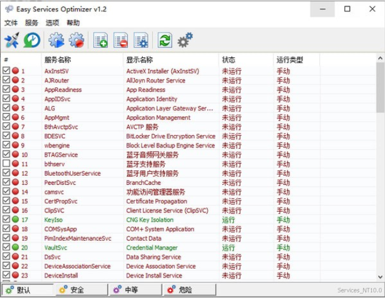Toggle checkbox for AppReadiness
The width and height of the screenshot is (385, 298).
(6, 89)
